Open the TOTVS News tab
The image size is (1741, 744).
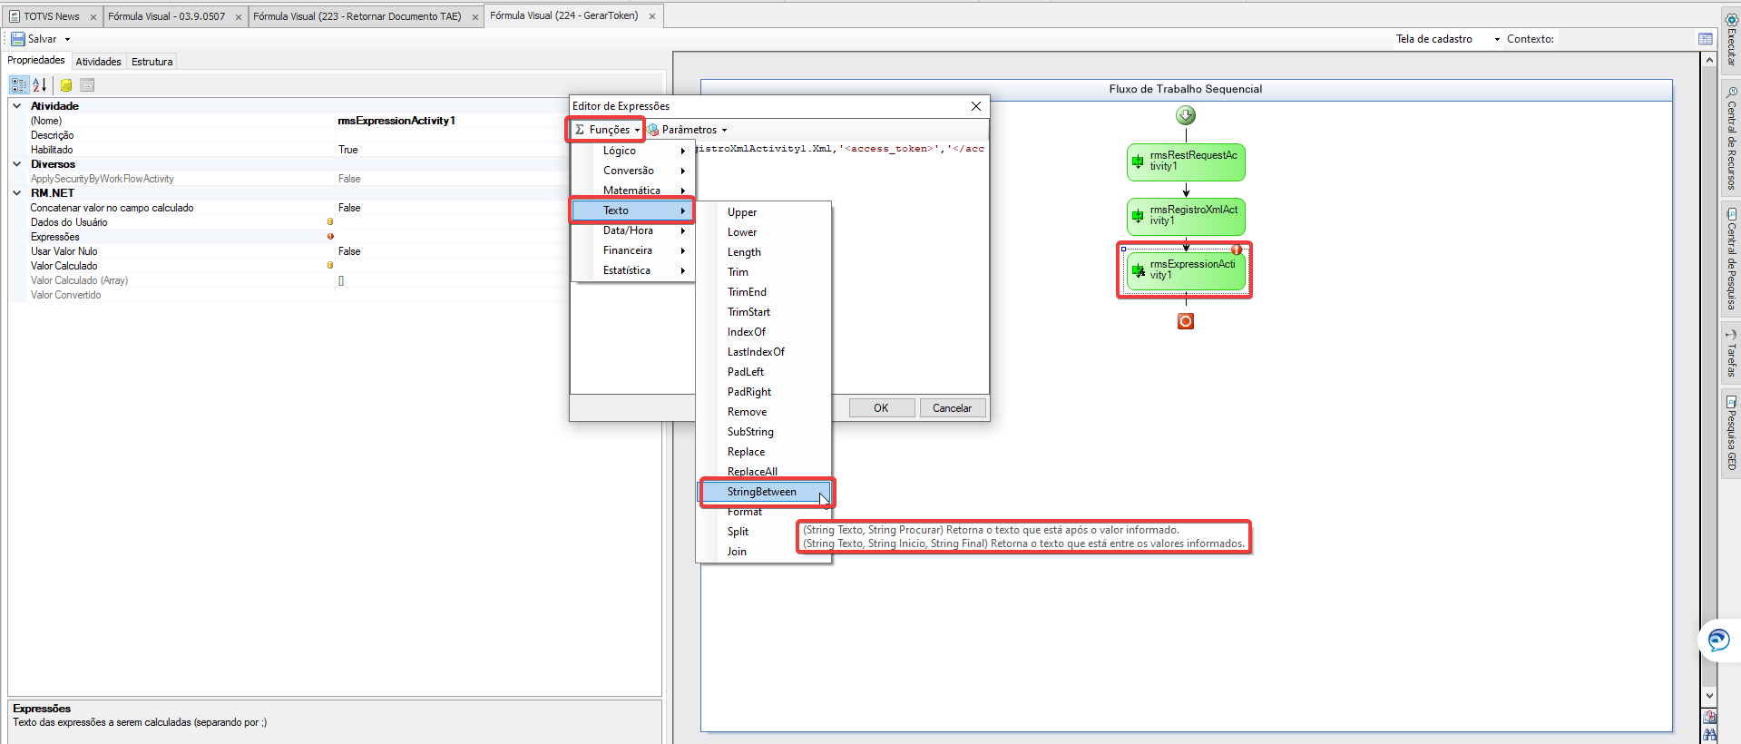pyautogui.click(x=52, y=16)
